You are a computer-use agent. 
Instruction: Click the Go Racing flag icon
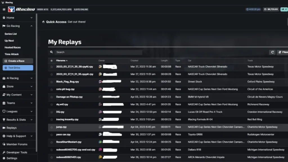coord(4,26)
